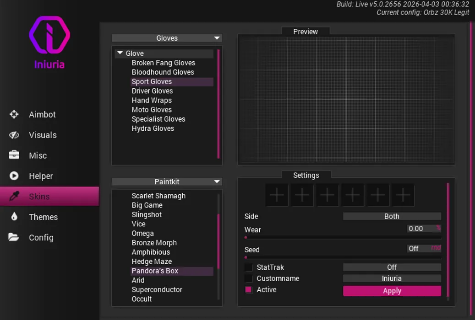
Task: Add sticker in fifth plus slot
Action: 378,195
